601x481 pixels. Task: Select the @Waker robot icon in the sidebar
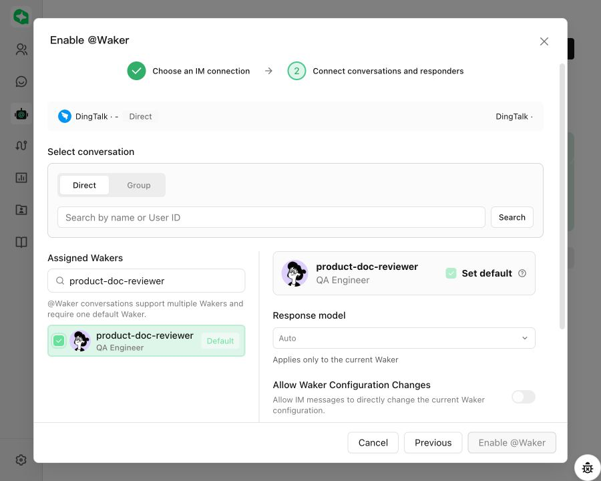[21, 114]
